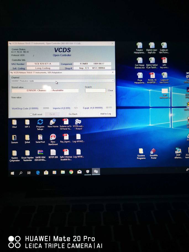Launch Nero StartSmart
Viewport: 189px width, 252px height.
(53, 140)
